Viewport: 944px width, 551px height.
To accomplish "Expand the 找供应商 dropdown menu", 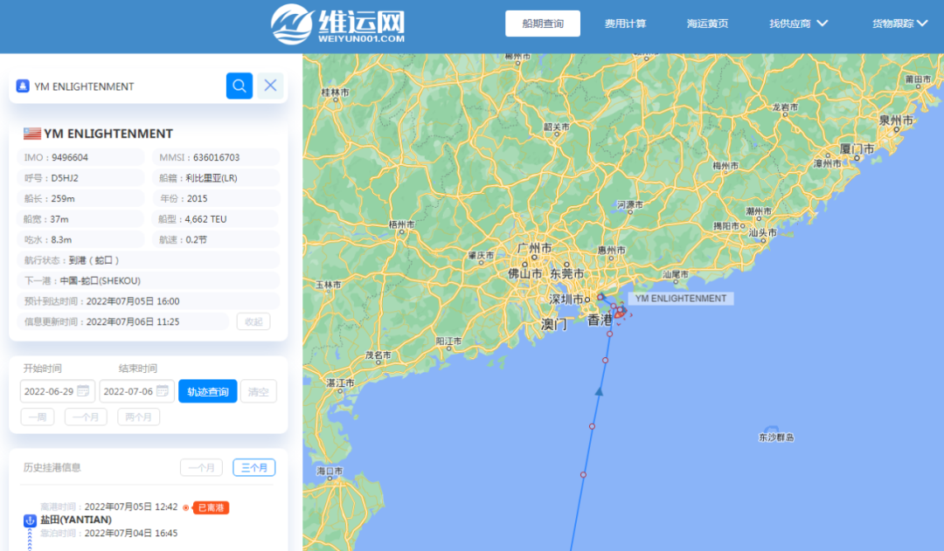I will click(x=798, y=24).
